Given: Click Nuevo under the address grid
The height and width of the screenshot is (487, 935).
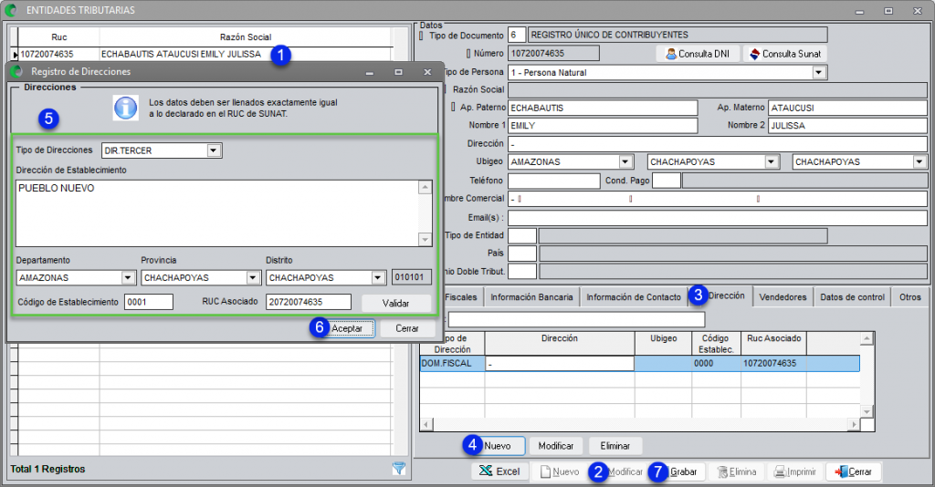Looking at the screenshot, I should click(498, 445).
